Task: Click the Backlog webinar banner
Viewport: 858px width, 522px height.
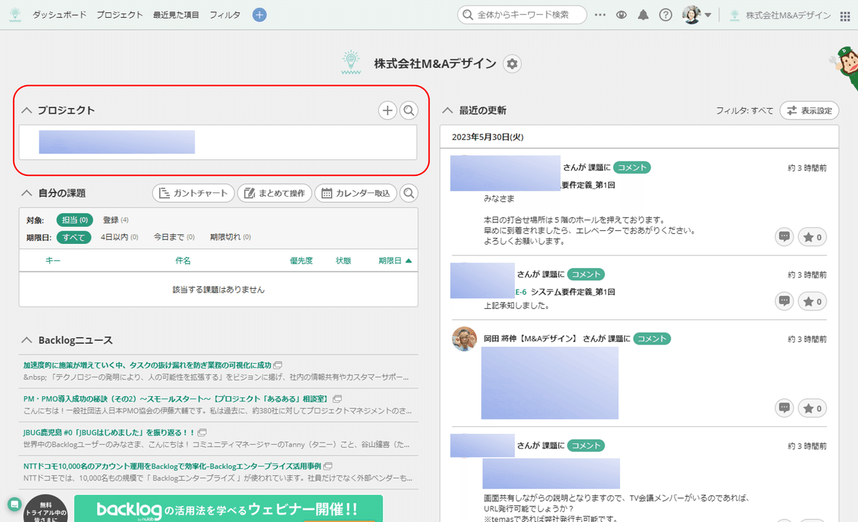Action: click(x=228, y=508)
